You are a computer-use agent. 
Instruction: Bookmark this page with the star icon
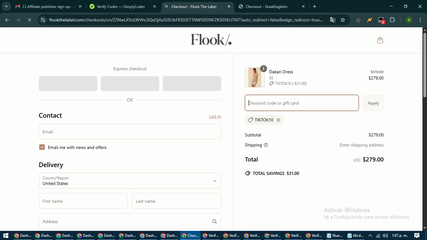tap(343, 20)
